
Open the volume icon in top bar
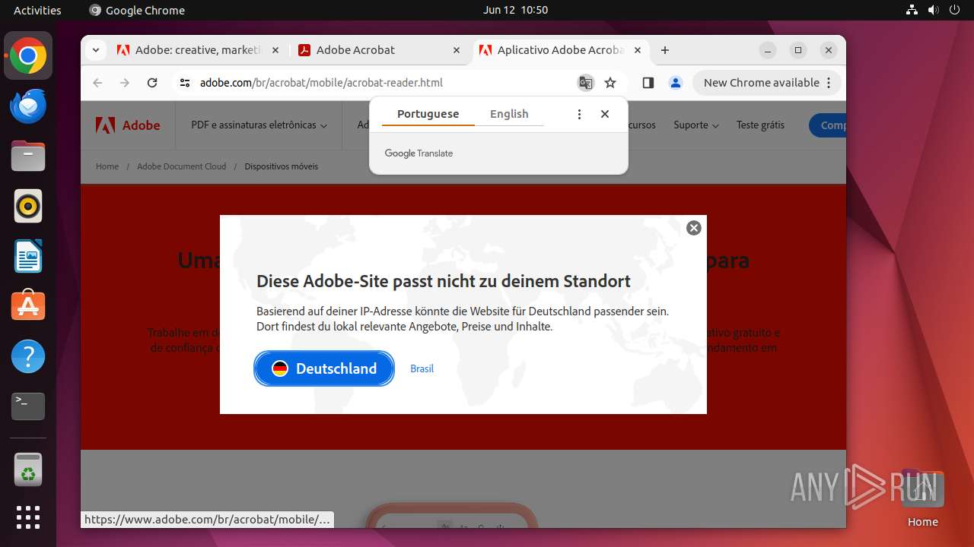click(x=934, y=10)
